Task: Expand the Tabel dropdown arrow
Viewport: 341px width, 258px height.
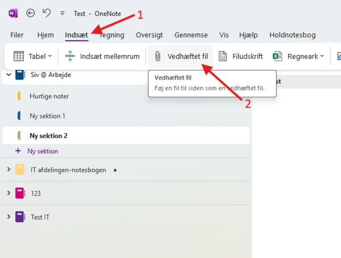Action: coord(49,56)
